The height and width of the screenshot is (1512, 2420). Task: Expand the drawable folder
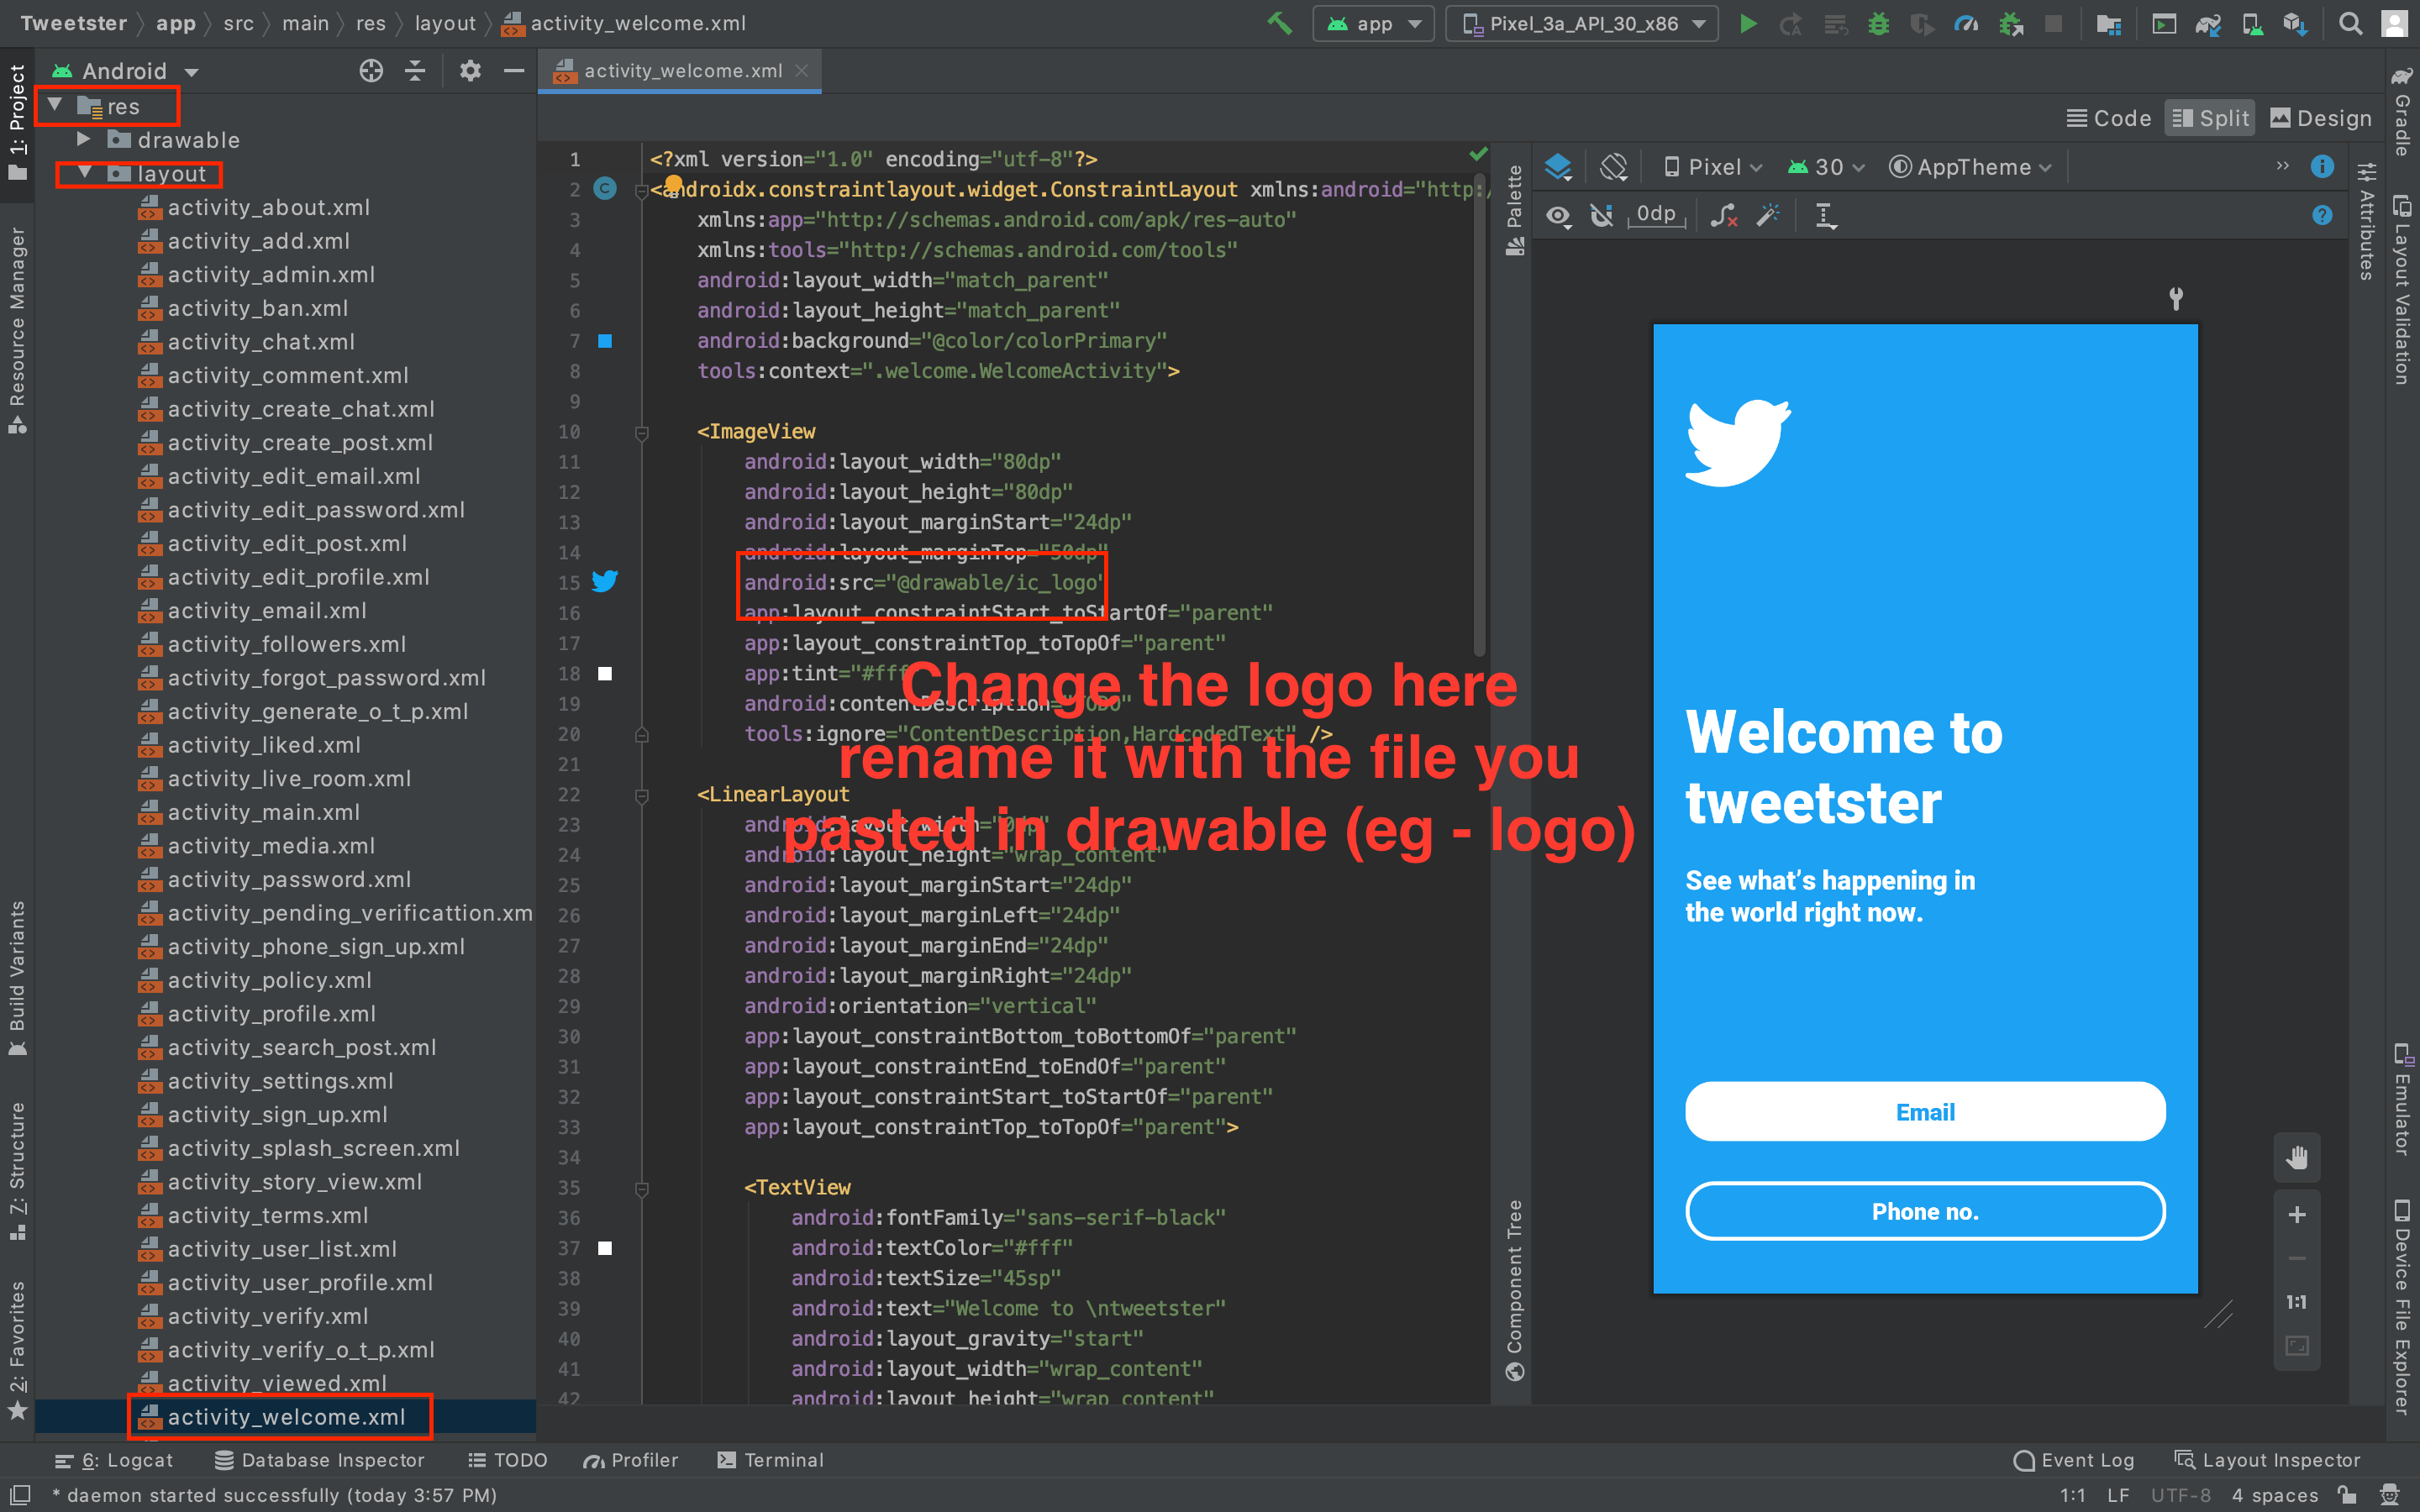pyautogui.click(x=84, y=139)
